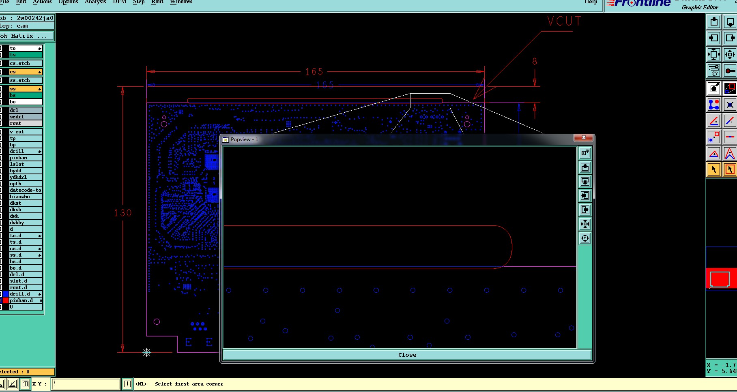Open the Options menu
This screenshot has width=737, height=392.
pyautogui.click(x=68, y=2)
